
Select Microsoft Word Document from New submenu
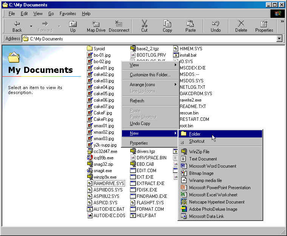coord(212,166)
